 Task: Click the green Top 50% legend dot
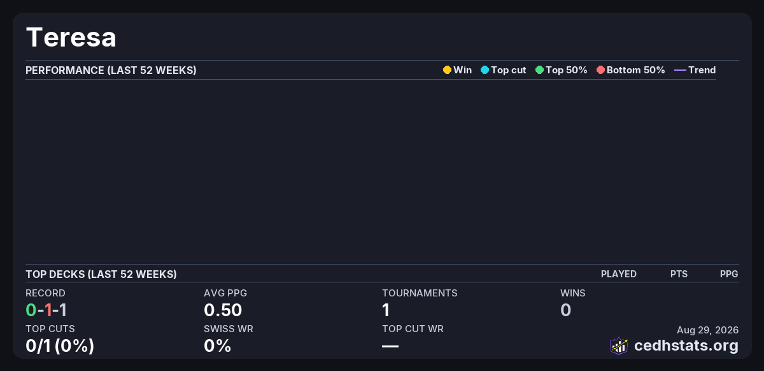tap(539, 70)
